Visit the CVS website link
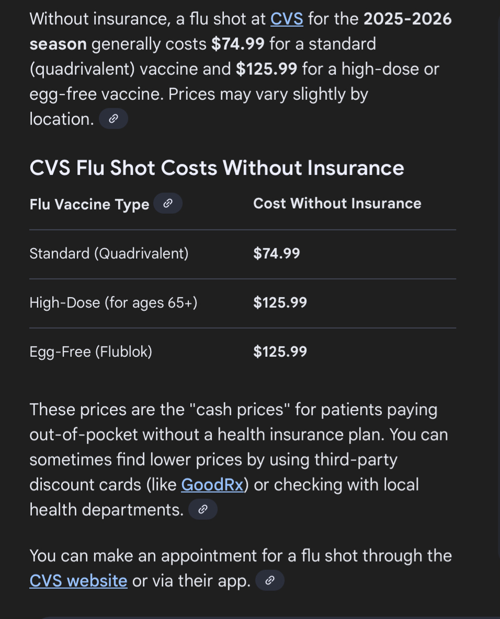This screenshot has height=619, width=500. 78,581
